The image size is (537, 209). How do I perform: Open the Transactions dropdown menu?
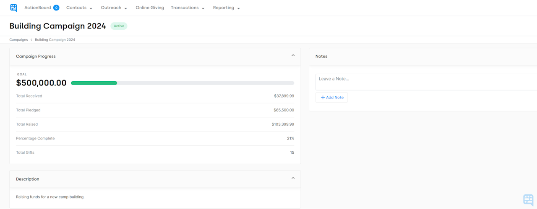click(x=187, y=8)
